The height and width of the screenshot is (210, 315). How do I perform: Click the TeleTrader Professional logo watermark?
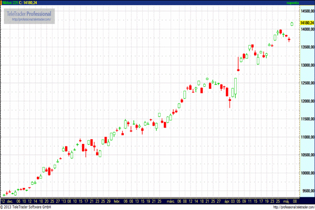point(30,13)
